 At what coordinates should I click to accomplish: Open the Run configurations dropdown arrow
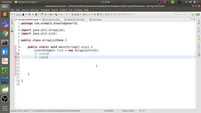53,14
